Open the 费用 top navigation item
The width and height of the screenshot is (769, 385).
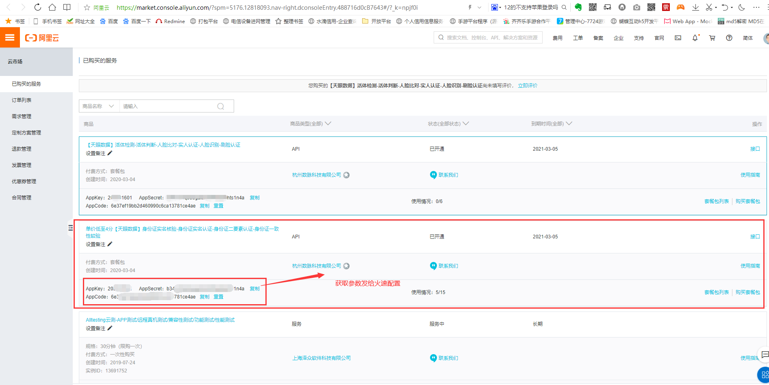pyautogui.click(x=558, y=38)
